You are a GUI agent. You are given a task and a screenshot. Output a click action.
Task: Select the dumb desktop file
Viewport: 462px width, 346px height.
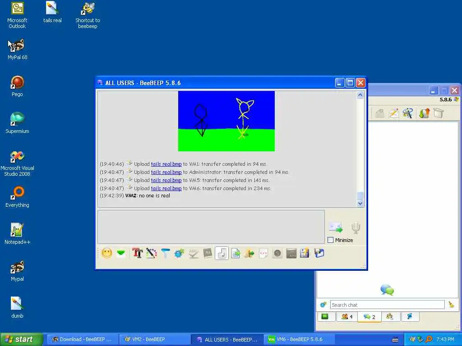click(17, 308)
